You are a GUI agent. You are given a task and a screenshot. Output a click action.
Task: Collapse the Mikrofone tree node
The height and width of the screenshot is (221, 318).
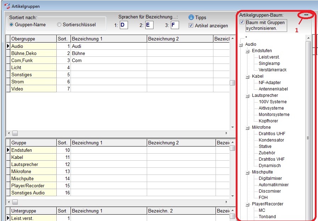247,128
